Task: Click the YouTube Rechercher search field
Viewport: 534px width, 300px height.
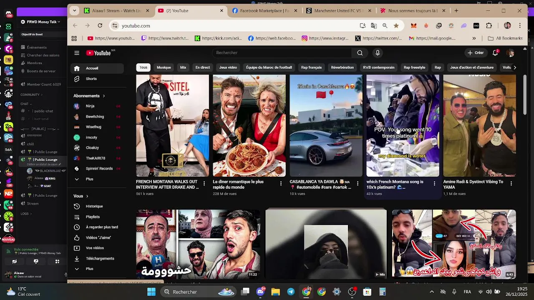Action: (x=282, y=53)
